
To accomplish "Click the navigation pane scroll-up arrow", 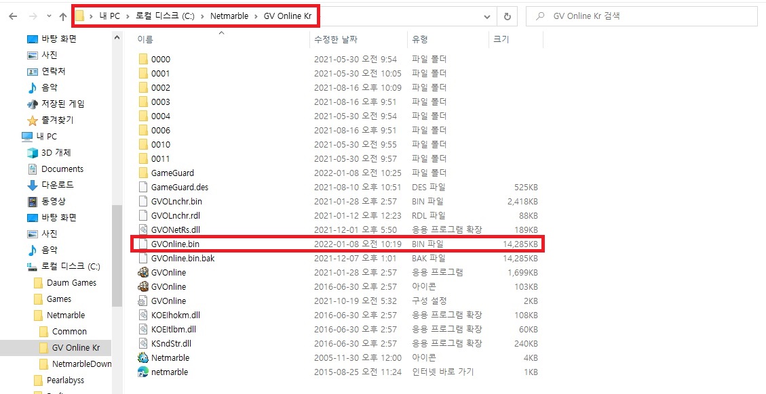I will pyautogui.click(x=117, y=37).
